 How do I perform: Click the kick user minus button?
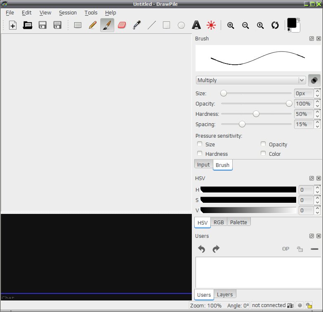(314, 249)
